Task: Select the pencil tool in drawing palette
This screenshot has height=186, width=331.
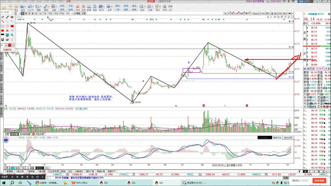Action: point(3,22)
